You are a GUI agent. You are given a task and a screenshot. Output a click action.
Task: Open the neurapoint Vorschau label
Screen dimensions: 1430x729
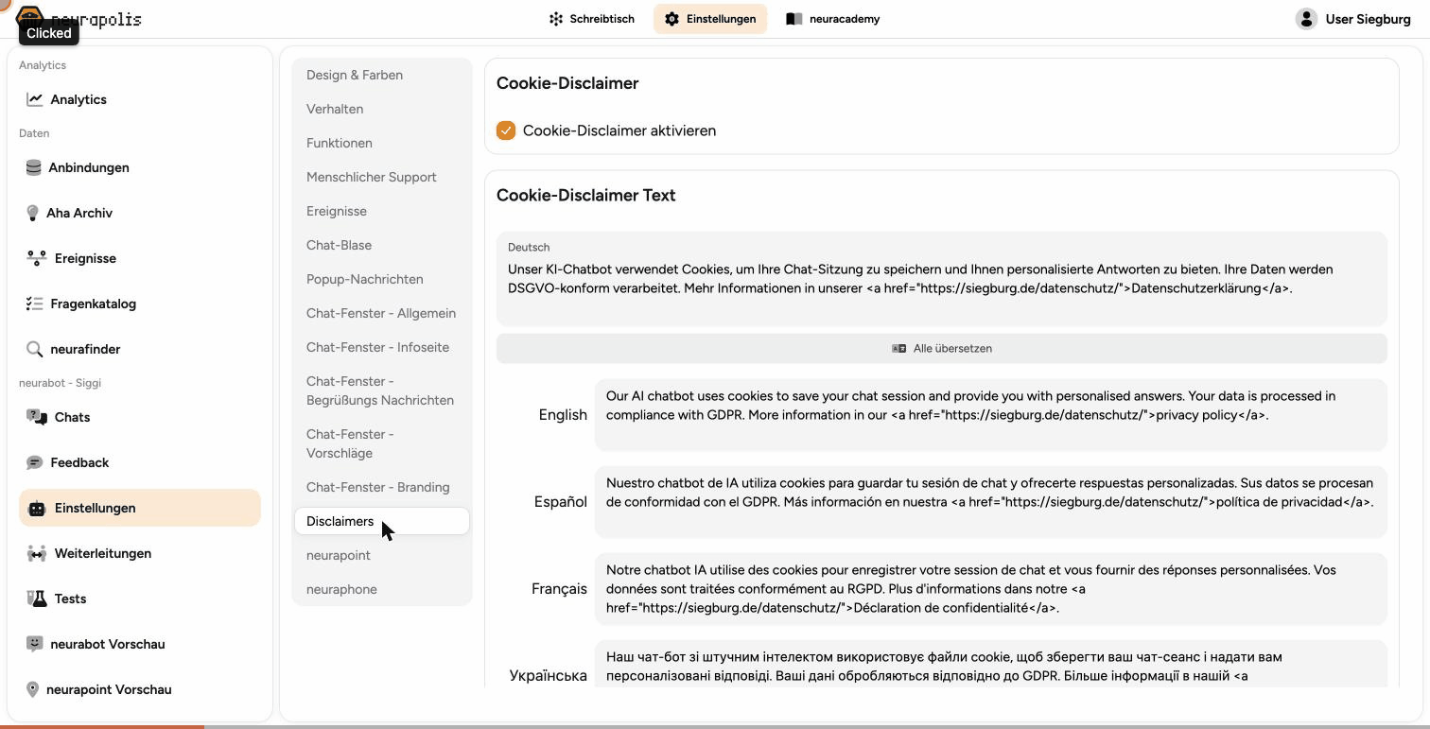coord(109,689)
